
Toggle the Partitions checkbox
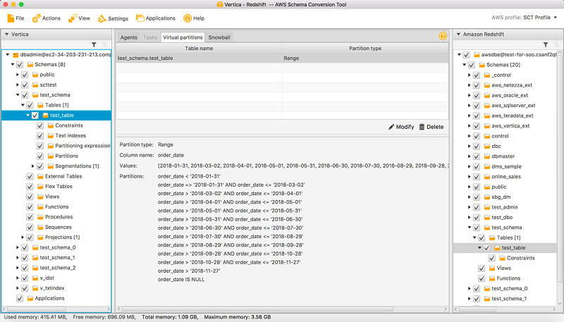40,156
